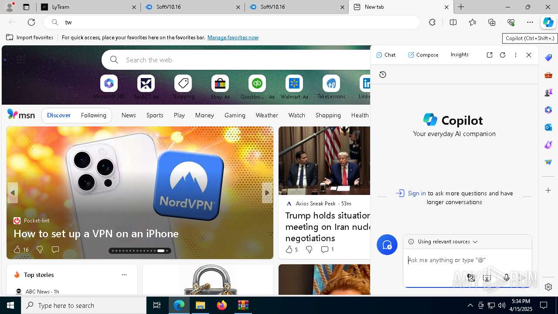The height and width of the screenshot is (314, 558).
Task: Add a screenshot to Copilot prompt
Action: pos(487,278)
